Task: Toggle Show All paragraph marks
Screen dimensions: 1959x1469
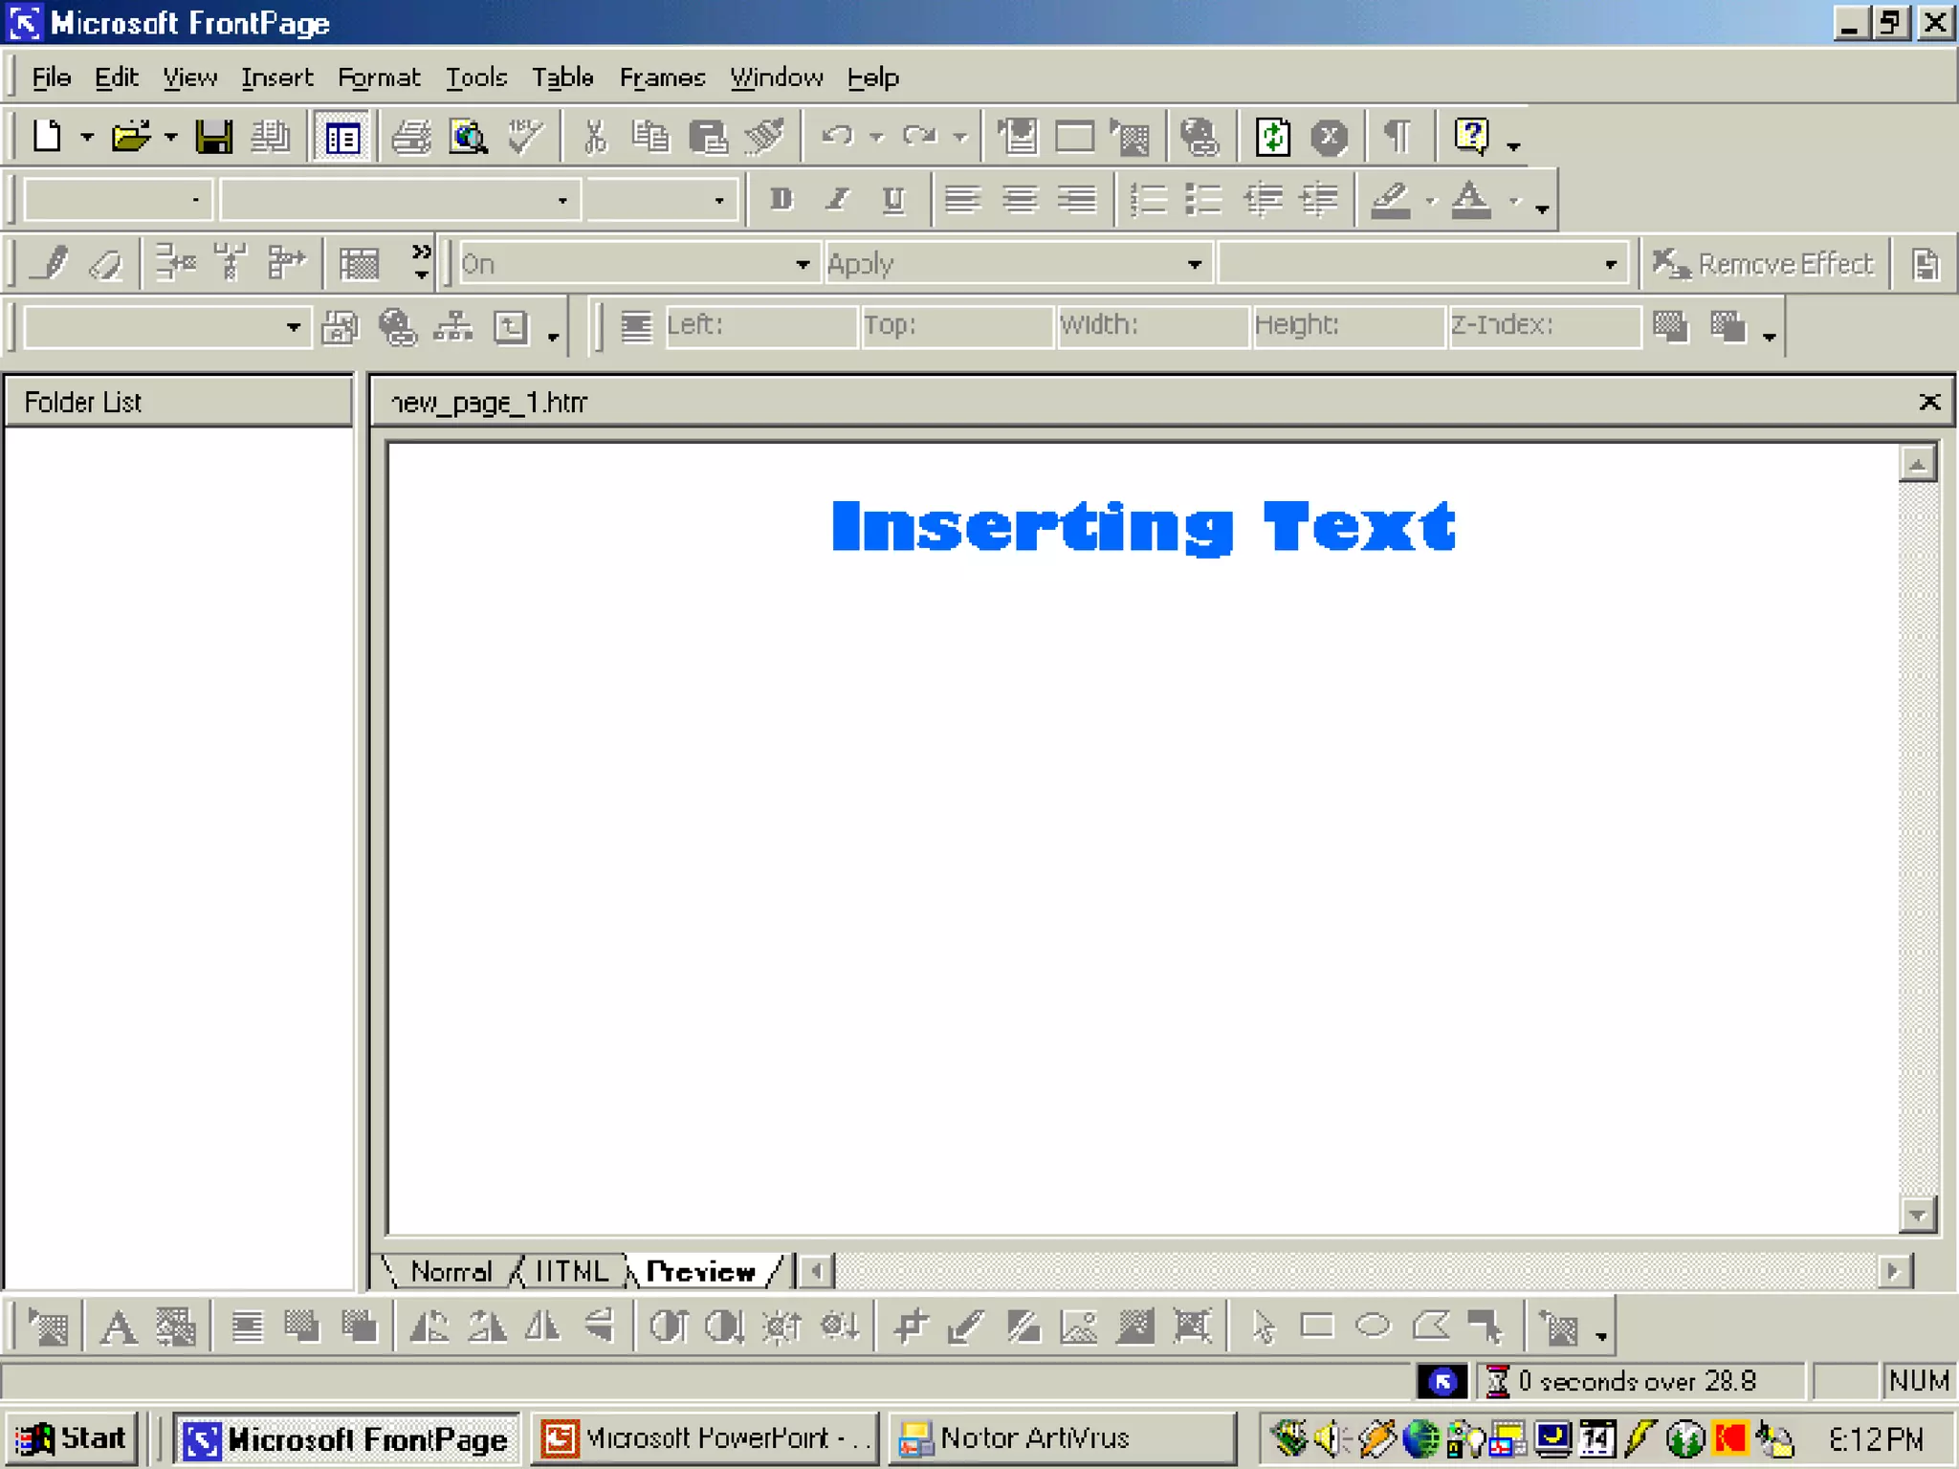Action: 1398,137
